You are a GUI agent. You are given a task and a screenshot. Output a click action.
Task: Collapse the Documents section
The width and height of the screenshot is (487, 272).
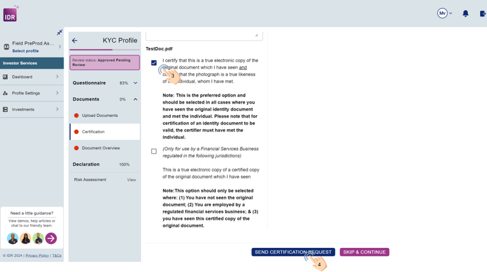135,100
